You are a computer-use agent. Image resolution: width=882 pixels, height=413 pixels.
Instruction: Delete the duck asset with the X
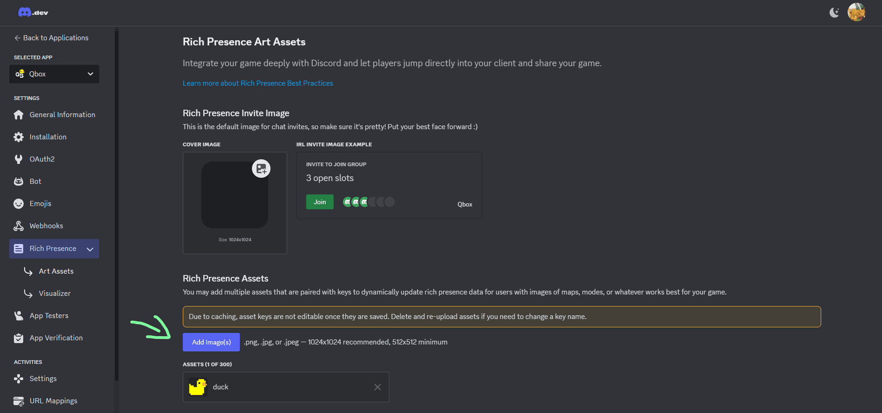tap(378, 387)
